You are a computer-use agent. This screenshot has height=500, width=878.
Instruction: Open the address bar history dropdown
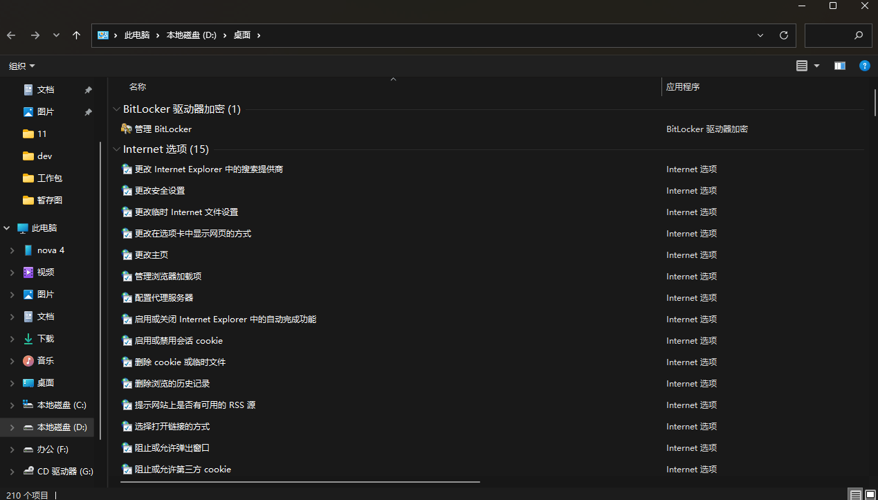coord(760,35)
